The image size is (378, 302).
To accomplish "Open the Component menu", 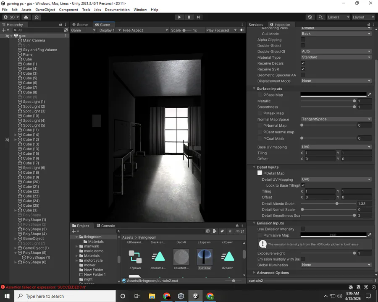I will (68, 10).
